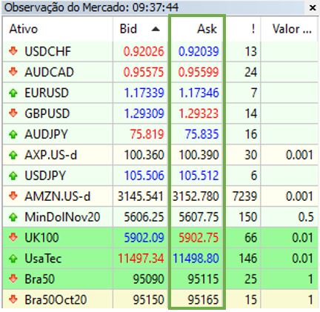The image size is (320, 312).
Task: Close the Observação do Mercado panel
Action: [x=313, y=8]
